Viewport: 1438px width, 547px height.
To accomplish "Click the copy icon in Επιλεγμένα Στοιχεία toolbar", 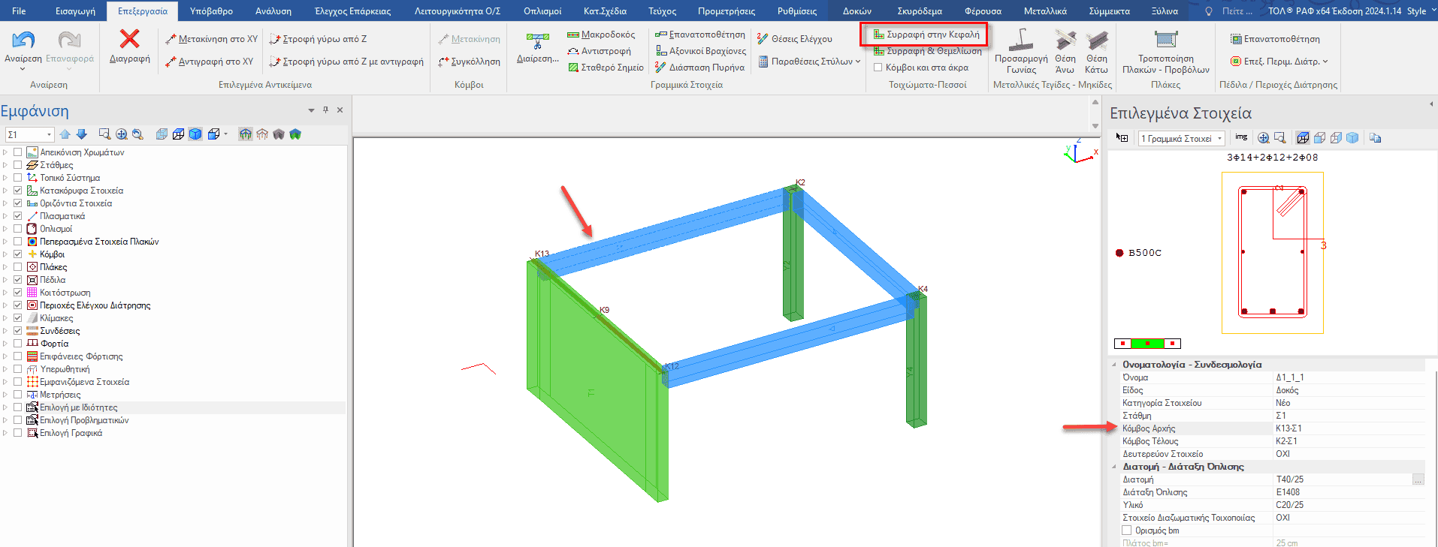I will [x=1375, y=138].
